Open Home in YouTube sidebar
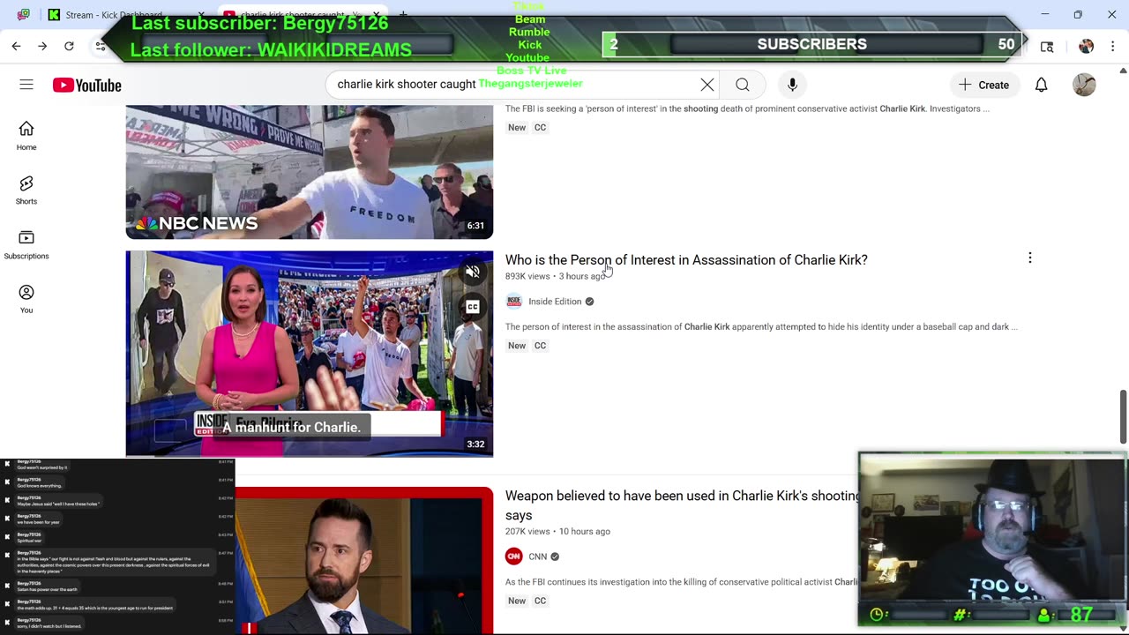This screenshot has width=1129, height=635. 26,136
